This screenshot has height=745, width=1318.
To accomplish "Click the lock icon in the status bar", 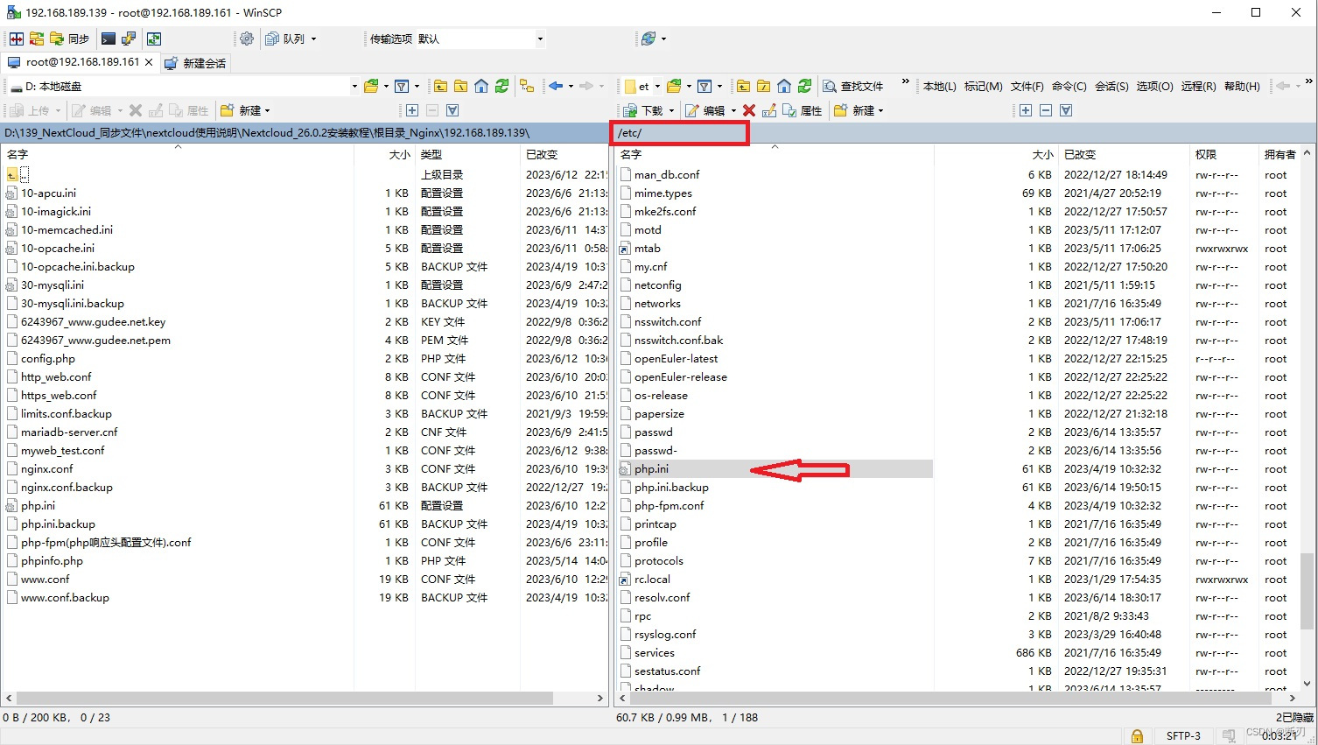I will (x=1137, y=735).
